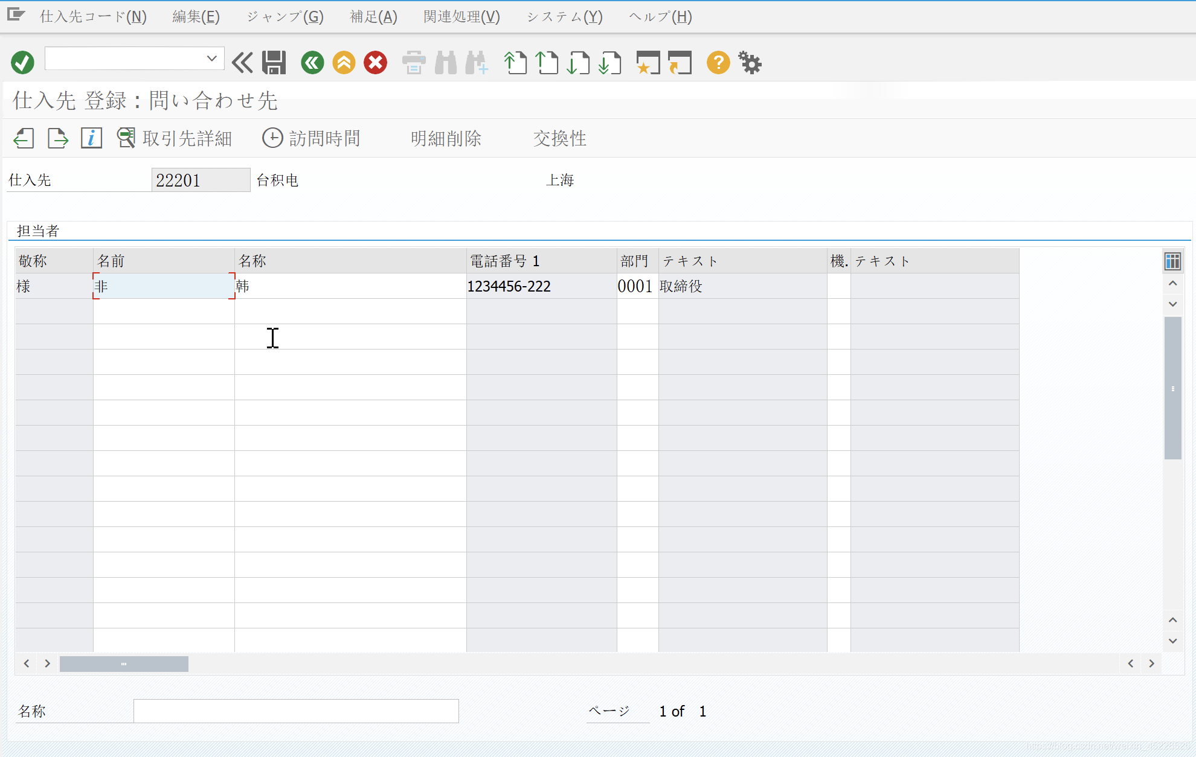The width and height of the screenshot is (1196, 757).
Task: Click the green Enter checkmark icon
Action: (x=22, y=62)
